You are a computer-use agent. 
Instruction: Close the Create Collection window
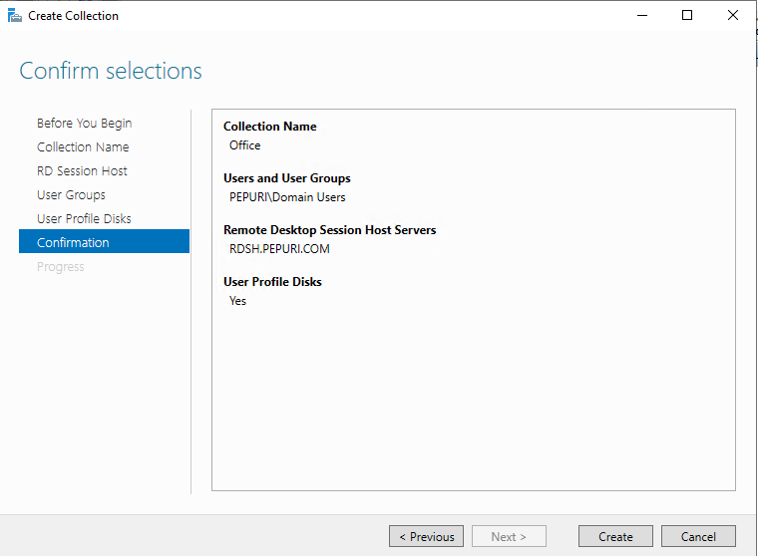(732, 16)
